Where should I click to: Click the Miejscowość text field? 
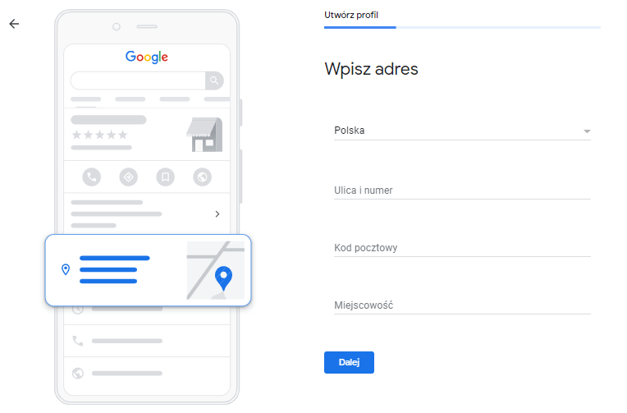(x=462, y=305)
